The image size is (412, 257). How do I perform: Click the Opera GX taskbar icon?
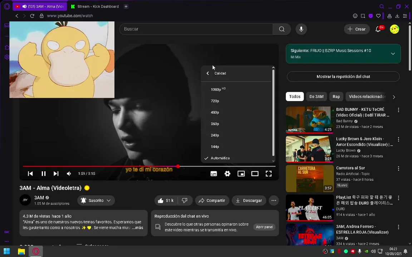[x=36, y=251]
